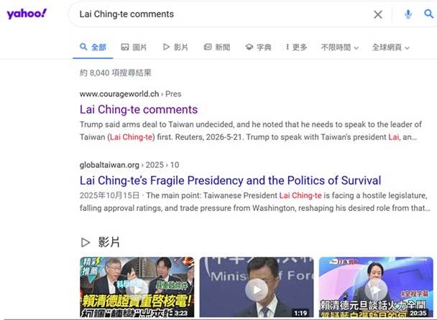Open the 影片 section play icon heading
The image size is (437, 320).
101,242
